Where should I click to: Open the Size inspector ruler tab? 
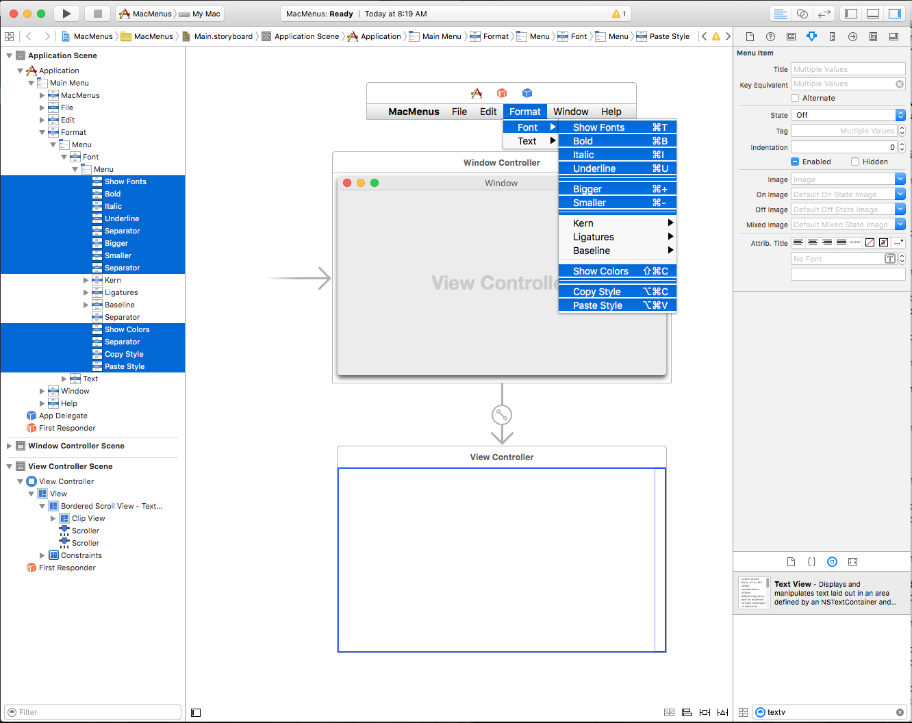coord(832,37)
